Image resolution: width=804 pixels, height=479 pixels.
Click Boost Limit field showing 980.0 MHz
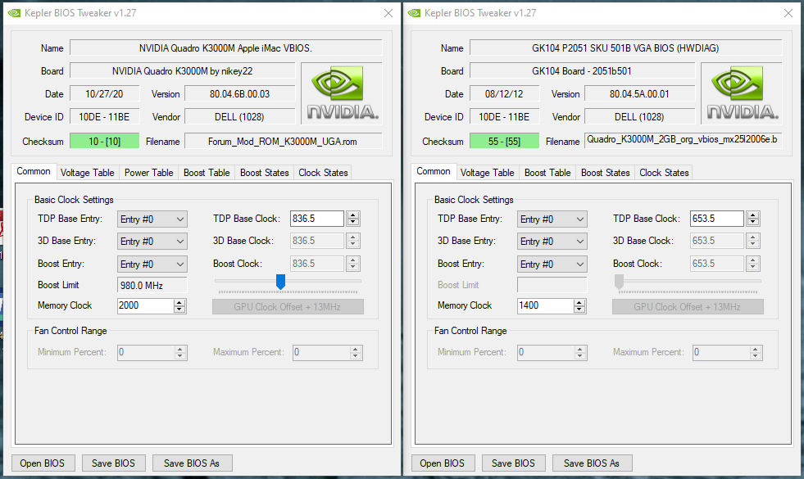pos(152,285)
